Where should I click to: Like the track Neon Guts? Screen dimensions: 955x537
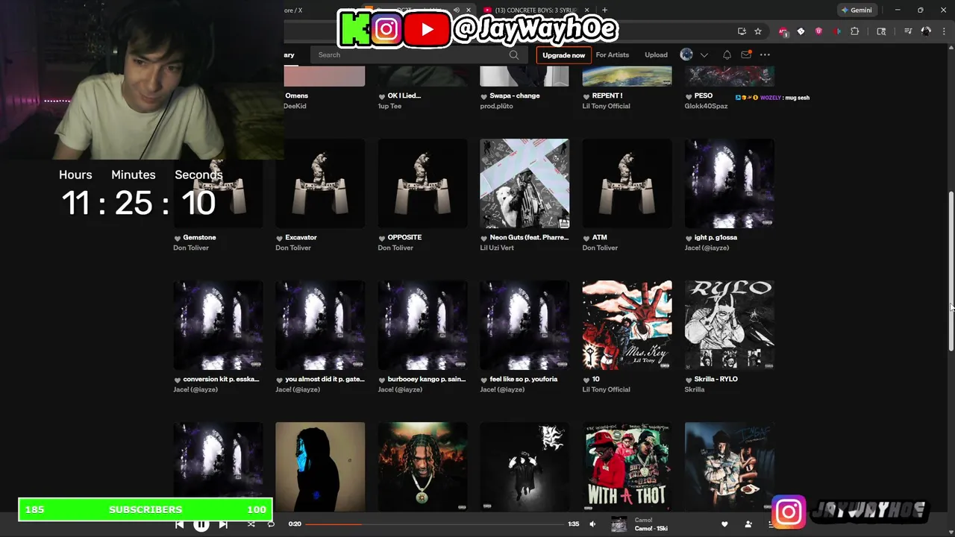click(x=484, y=238)
